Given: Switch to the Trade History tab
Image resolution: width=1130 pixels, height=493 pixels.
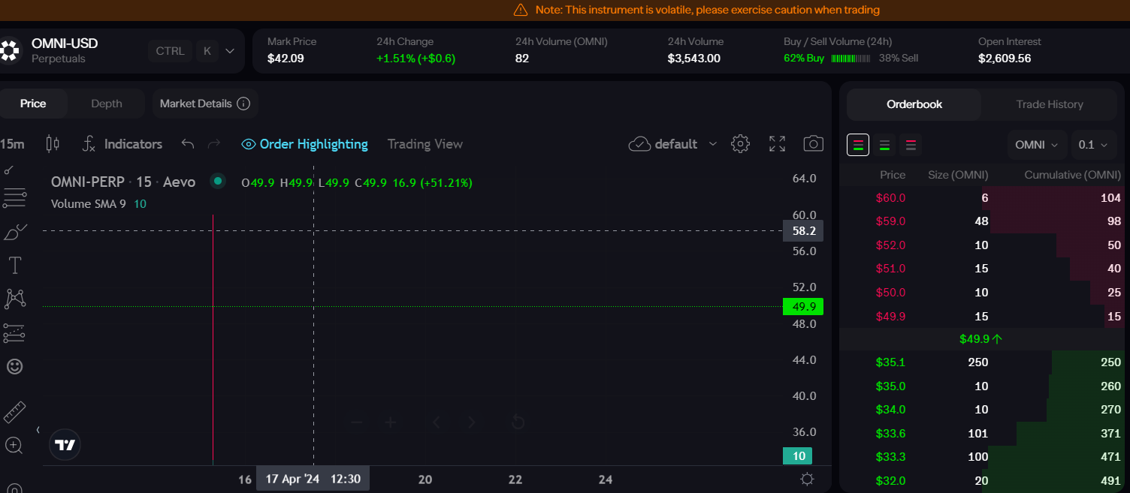Looking at the screenshot, I should coord(1049,104).
